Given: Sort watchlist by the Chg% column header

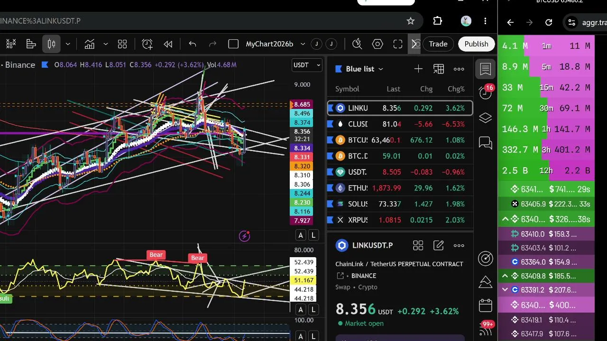Looking at the screenshot, I should click(x=456, y=89).
